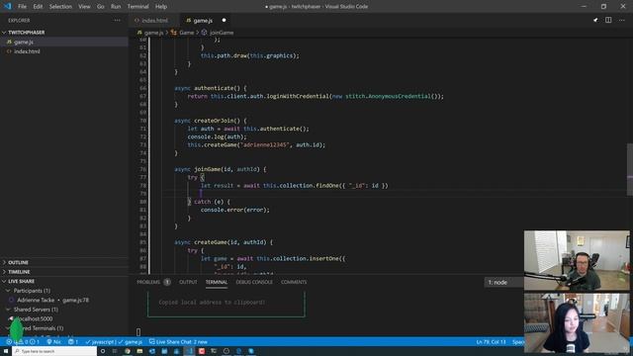The width and height of the screenshot is (633, 356).
Task: Open File Explorer from the taskbar
Action: click(x=139, y=351)
